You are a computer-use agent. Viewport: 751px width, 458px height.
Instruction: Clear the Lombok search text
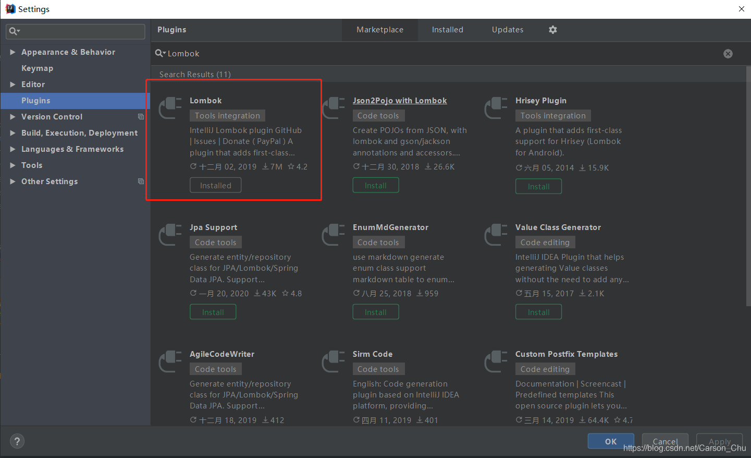click(728, 54)
